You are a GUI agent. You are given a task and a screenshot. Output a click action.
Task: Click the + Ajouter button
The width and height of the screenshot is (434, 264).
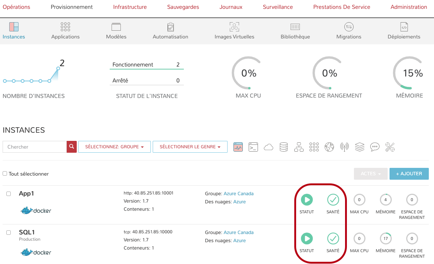coord(409,174)
